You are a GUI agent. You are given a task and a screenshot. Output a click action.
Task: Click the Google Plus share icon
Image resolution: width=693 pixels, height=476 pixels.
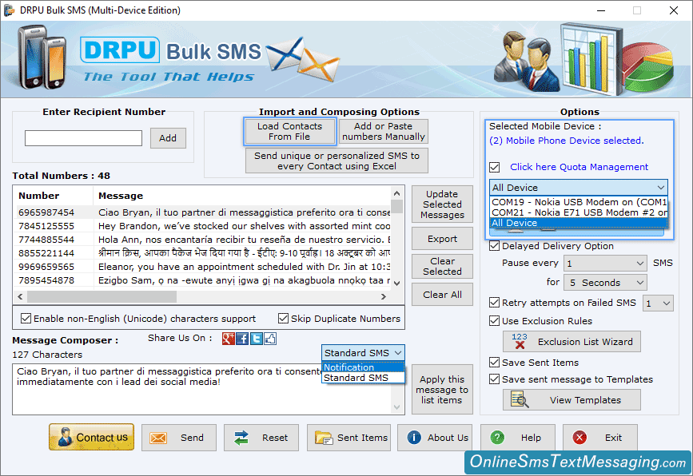228,339
